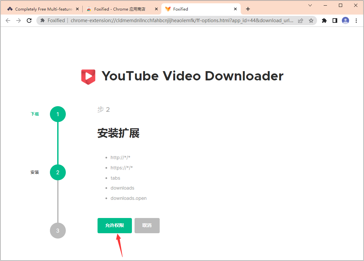Close the Foxified Chrome 应用商店 tab
364x261 pixels.
(156, 9)
